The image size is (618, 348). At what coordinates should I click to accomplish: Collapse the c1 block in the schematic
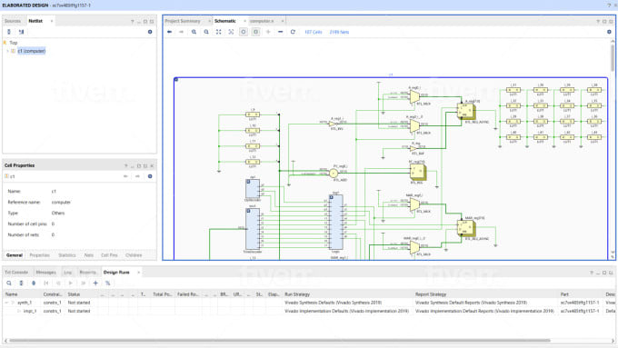tap(176, 80)
